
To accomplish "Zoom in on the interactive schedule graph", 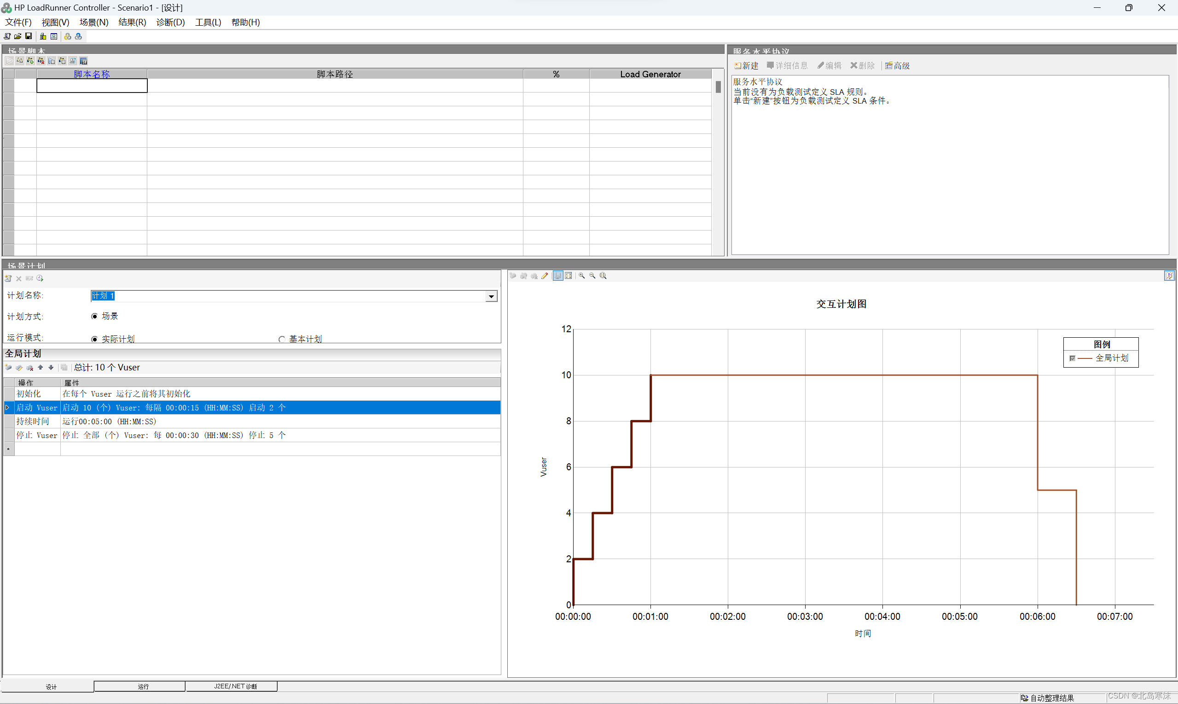I will click(x=581, y=276).
